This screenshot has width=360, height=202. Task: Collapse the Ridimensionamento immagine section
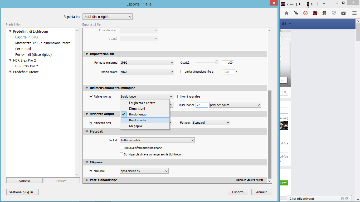[x=87, y=88]
